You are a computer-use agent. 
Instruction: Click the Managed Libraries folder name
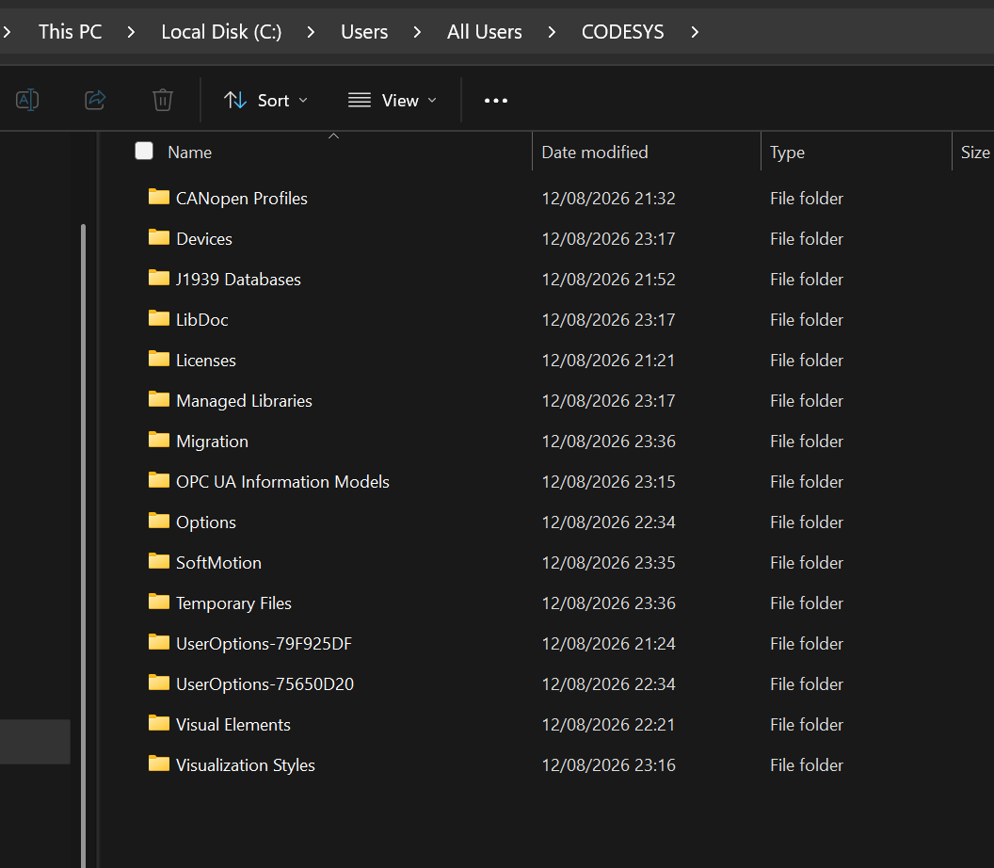click(244, 401)
